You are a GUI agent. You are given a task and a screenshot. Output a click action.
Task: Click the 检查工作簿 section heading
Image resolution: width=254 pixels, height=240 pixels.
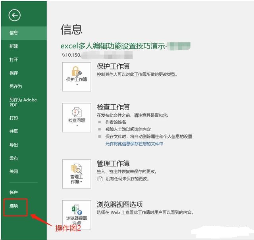point(113,107)
